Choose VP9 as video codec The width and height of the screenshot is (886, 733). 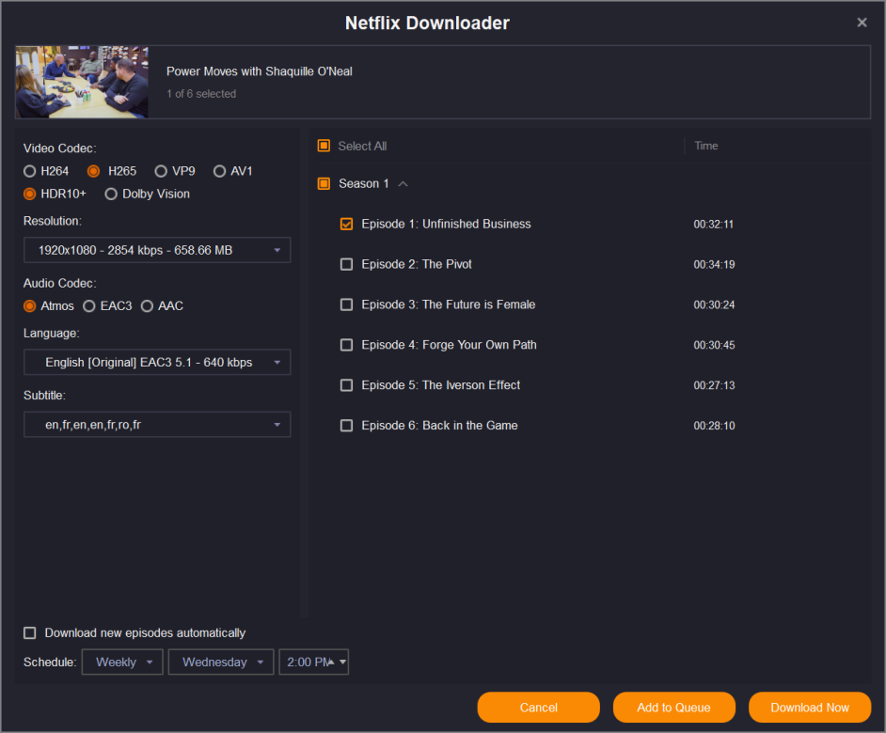coord(161,171)
